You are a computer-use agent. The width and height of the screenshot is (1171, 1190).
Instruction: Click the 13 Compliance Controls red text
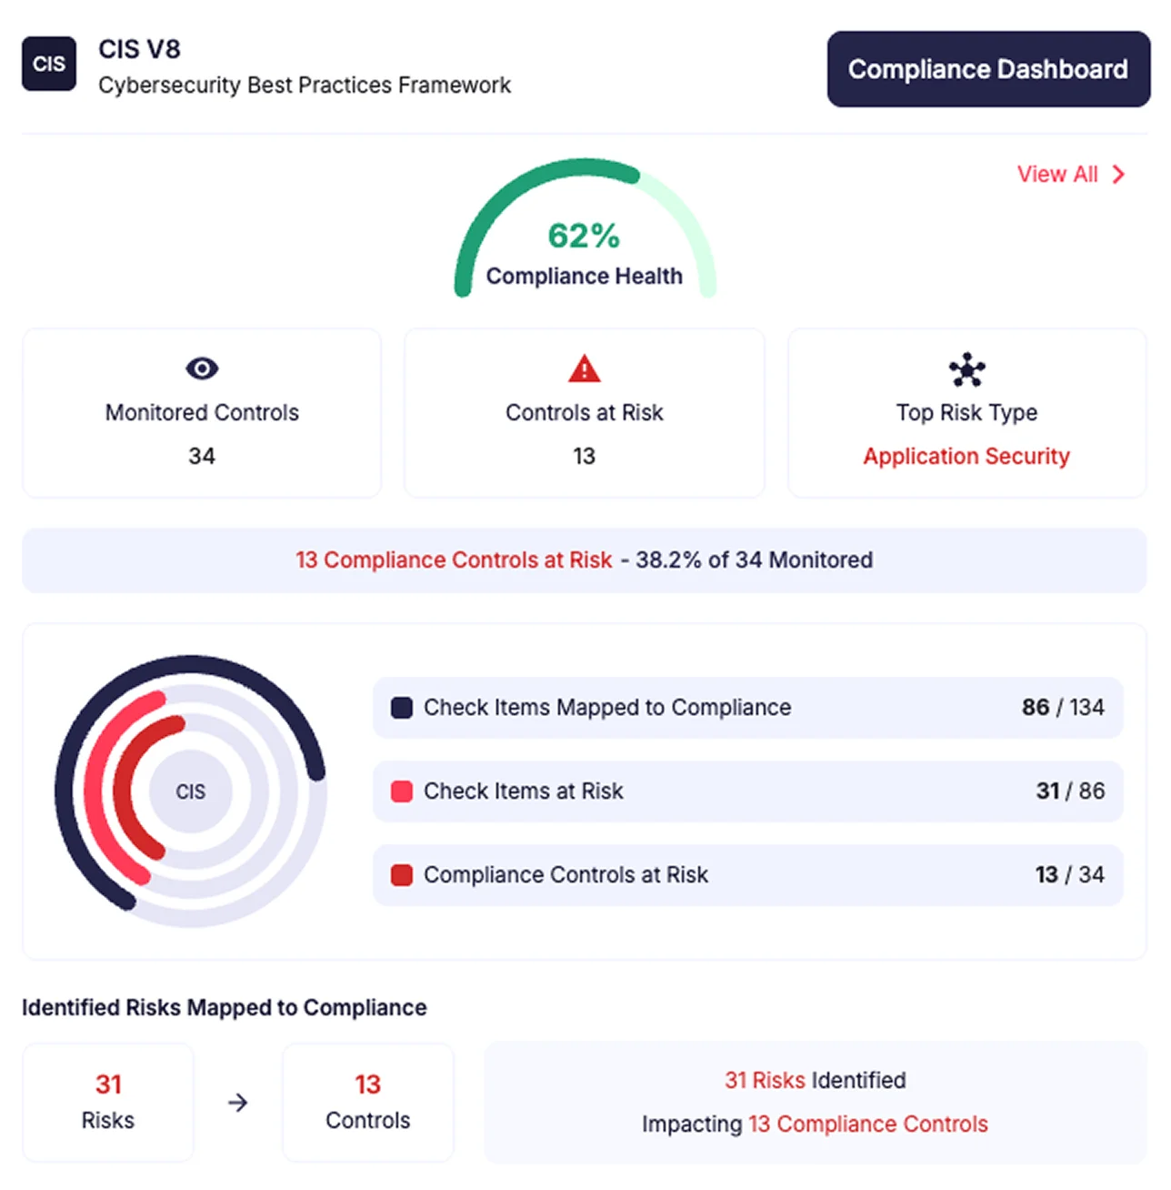[x=868, y=1124]
